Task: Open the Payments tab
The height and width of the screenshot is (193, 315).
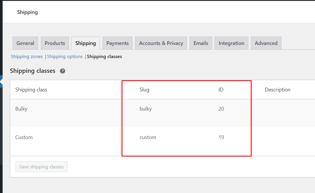Action: [118, 43]
